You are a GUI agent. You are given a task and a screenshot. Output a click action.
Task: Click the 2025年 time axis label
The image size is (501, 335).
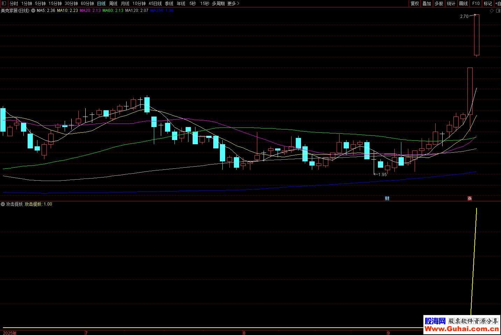pyautogui.click(x=10, y=333)
